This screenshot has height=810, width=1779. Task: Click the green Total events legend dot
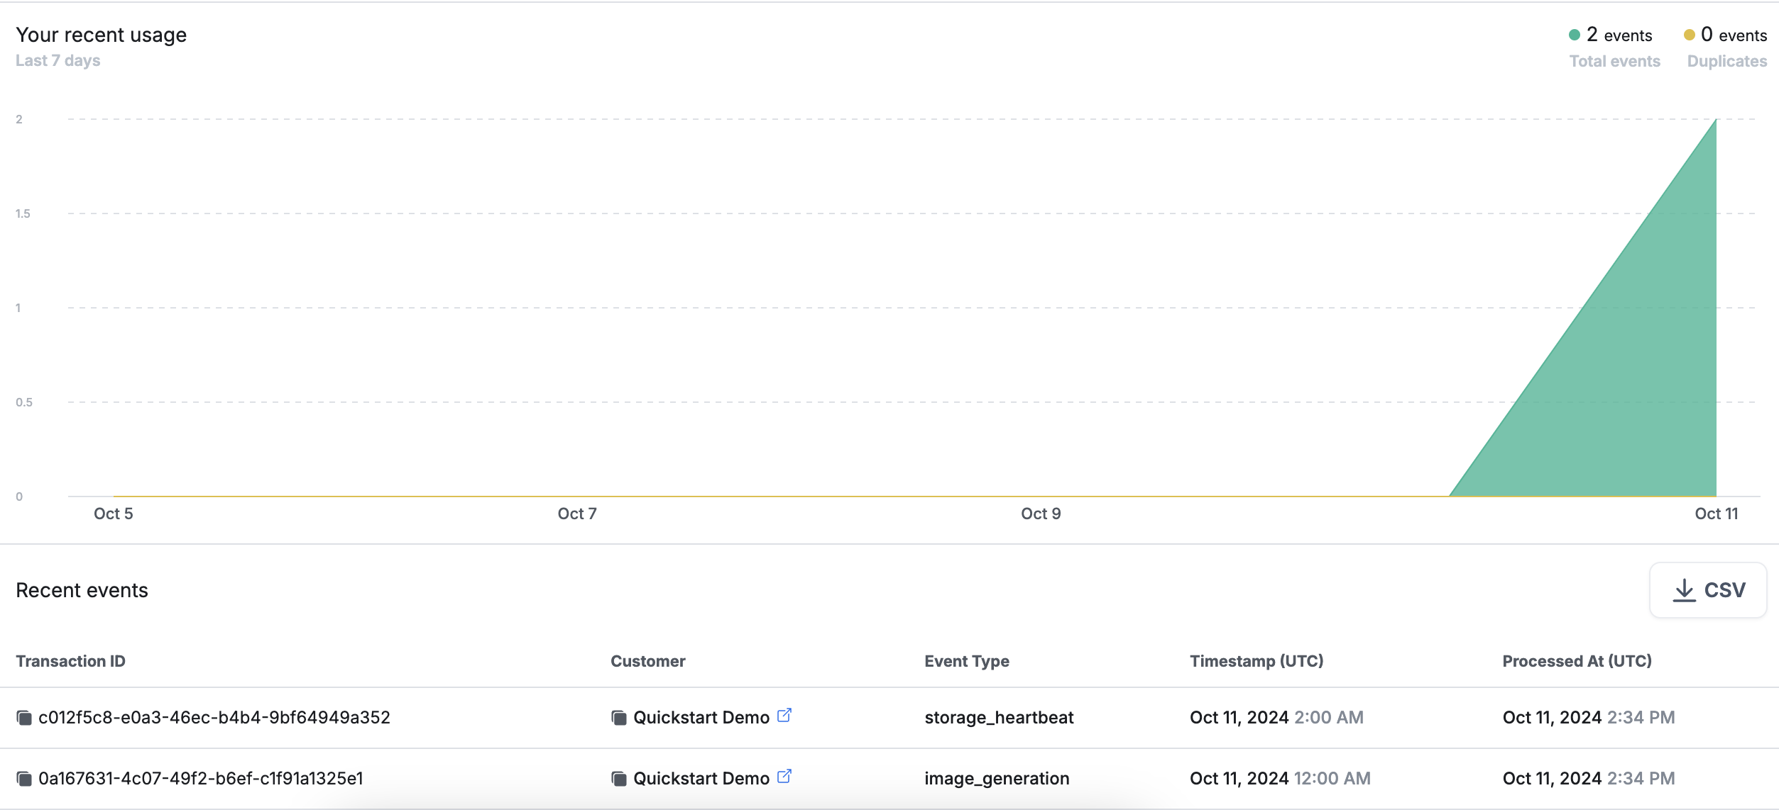(1574, 35)
